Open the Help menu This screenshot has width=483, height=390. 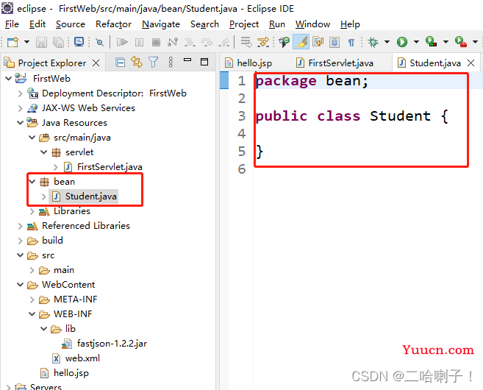[x=350, y=24]
